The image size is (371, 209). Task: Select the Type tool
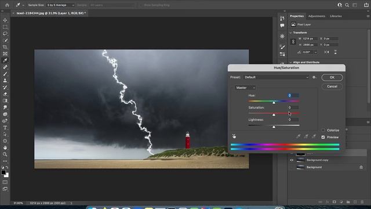[x=5, y=128]
